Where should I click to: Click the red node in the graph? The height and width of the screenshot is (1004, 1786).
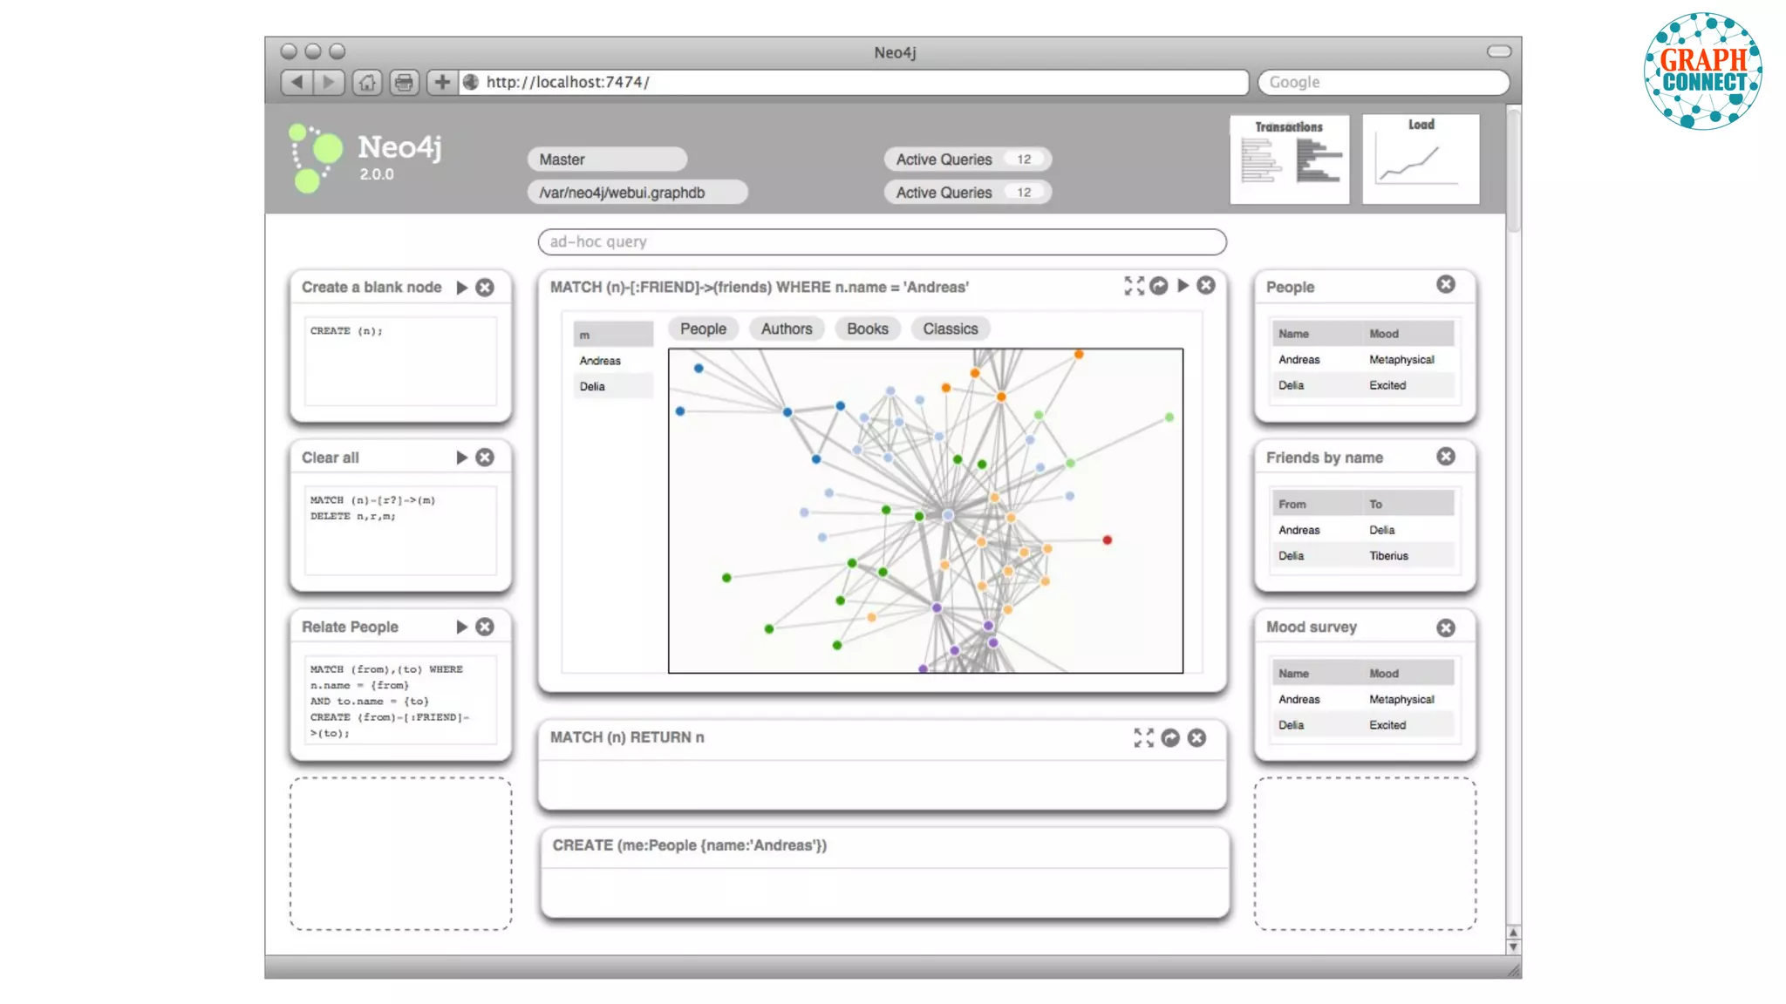1107,540
